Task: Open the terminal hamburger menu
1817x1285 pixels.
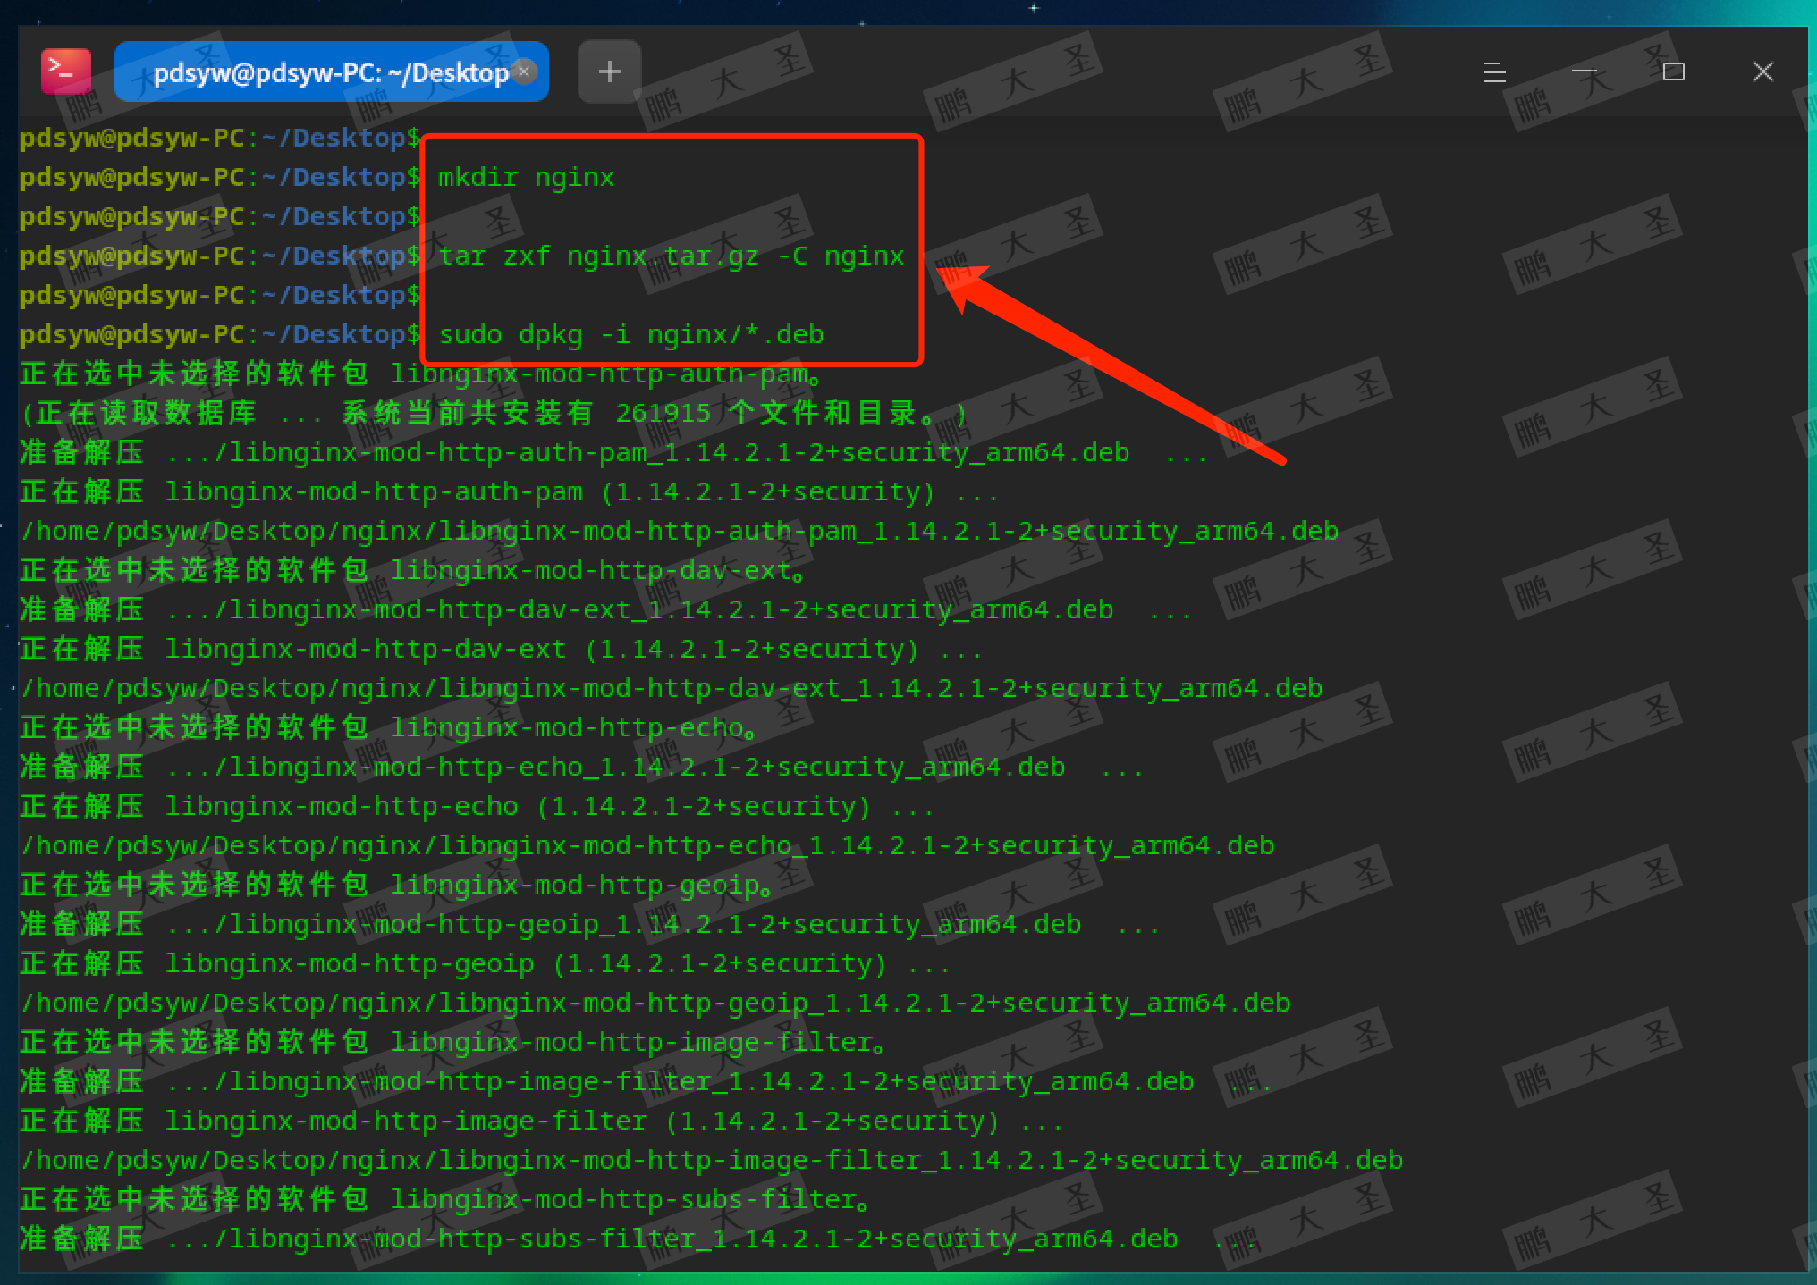Action: [x=1494, y=71]
